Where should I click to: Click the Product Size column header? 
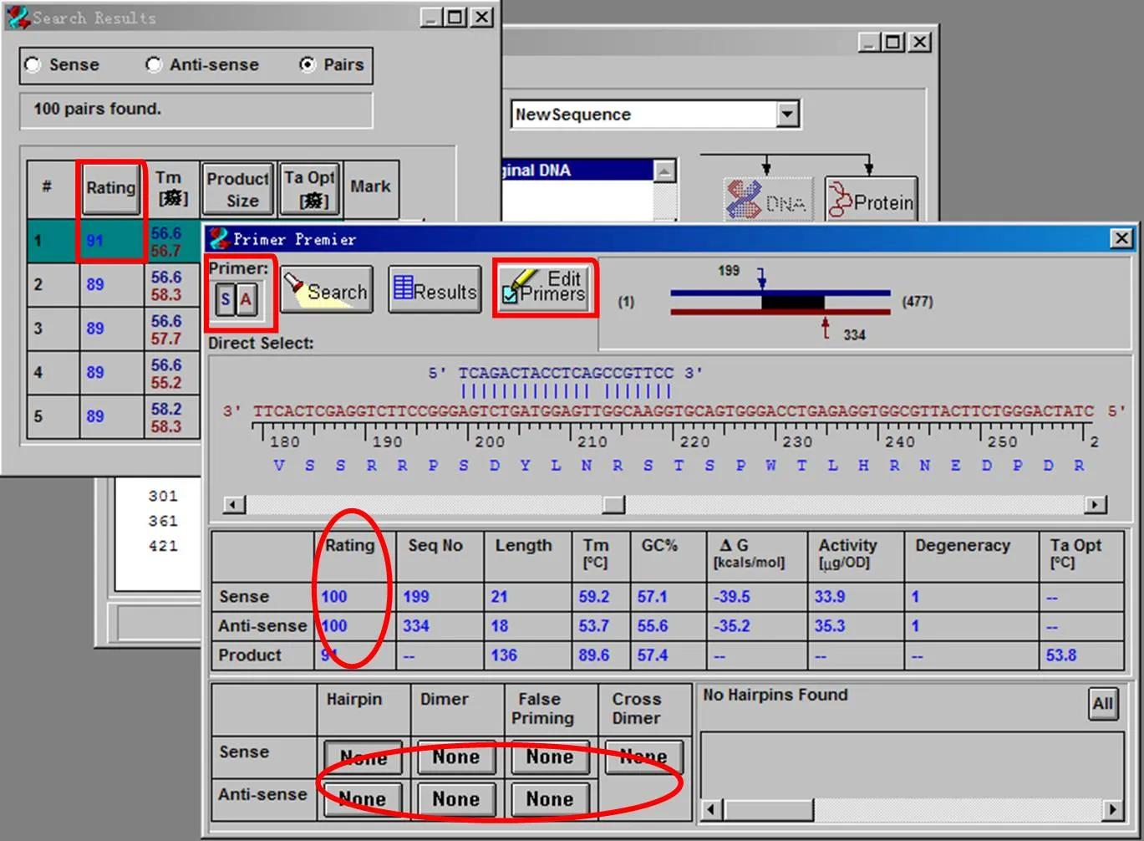tap(238, 190)
